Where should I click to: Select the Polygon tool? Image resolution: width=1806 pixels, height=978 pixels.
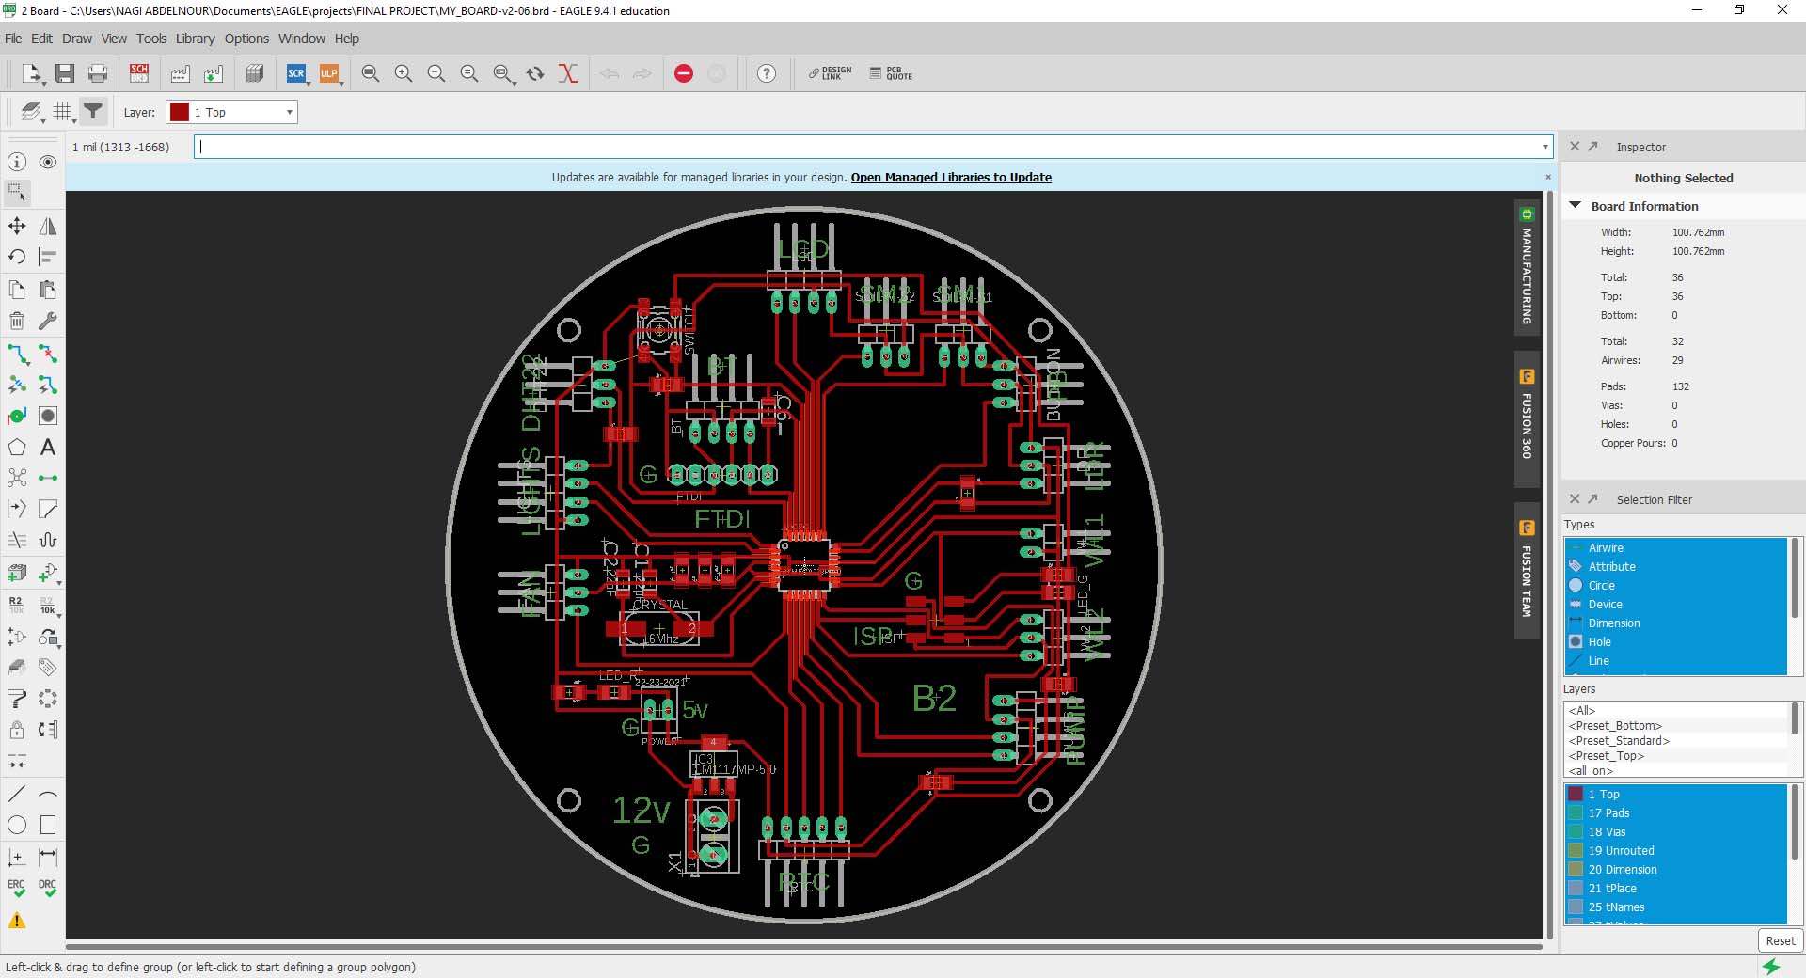tap(17, 447)
